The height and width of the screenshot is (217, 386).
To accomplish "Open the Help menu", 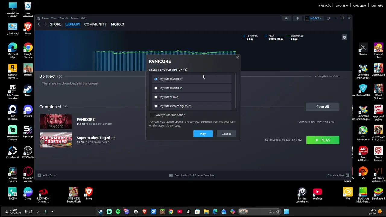I will pos(84,18).
